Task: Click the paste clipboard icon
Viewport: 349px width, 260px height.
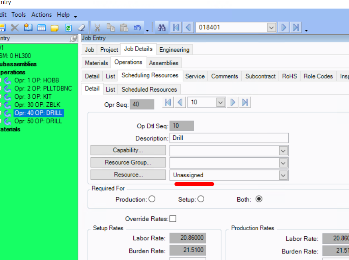Action: coord(124,28)
